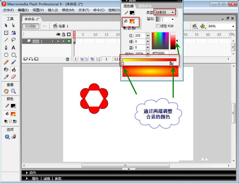Switch to the 颜色样本 tab

tap(145, 6)
